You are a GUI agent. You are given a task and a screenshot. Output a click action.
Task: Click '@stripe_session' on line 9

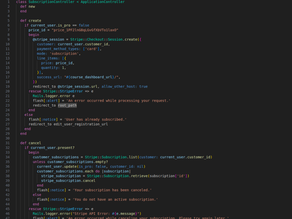(48, 39)
